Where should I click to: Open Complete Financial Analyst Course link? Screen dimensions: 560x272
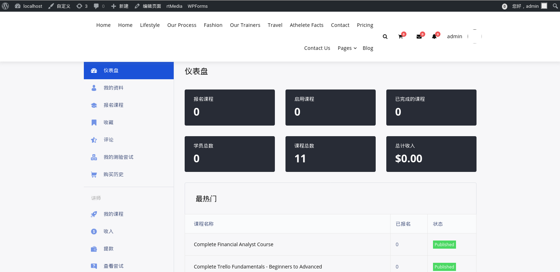point(233,244)
